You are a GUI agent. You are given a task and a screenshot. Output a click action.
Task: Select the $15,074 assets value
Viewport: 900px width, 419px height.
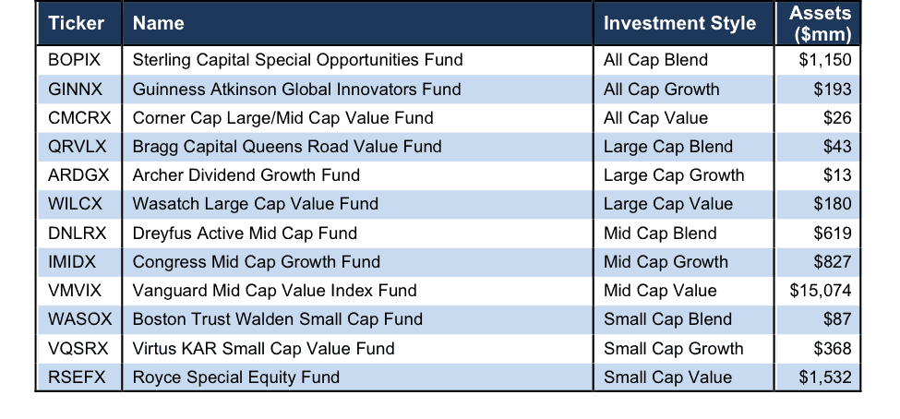[x=821, y=291]
